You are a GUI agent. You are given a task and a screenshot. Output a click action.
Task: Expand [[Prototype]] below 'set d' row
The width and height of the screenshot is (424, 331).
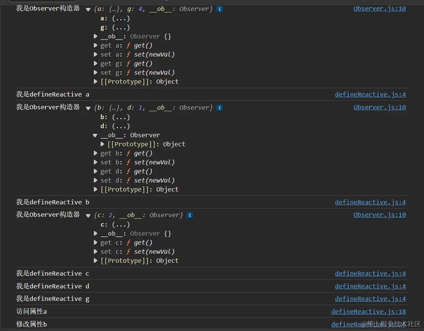point(95,189)
